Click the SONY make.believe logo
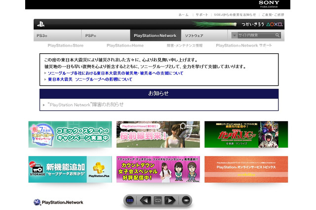 tap(269, 4)
